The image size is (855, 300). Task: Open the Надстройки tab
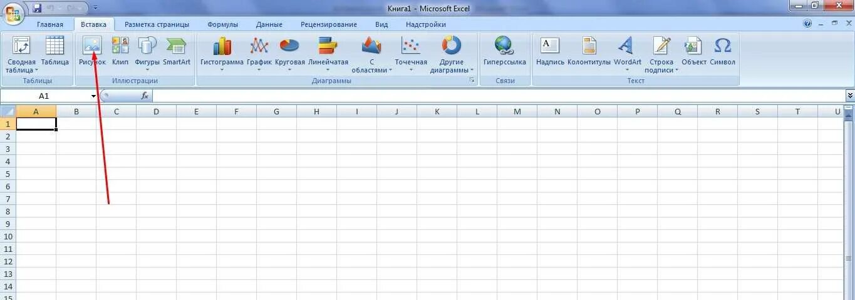pyautogui.click(x=426, y=24)
